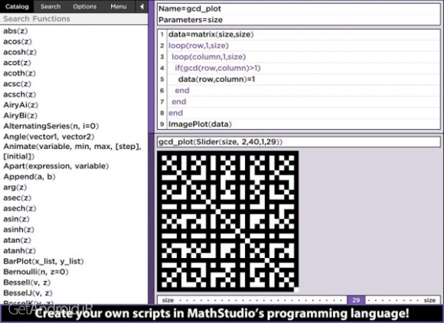
Task: Switch to the Catalog tab
Action: pyautogui.click(x=17, y=7)
